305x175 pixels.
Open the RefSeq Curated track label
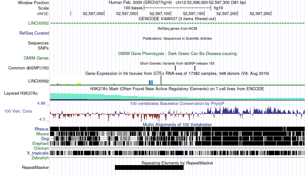pyautogui.click(x=34, y=33)
